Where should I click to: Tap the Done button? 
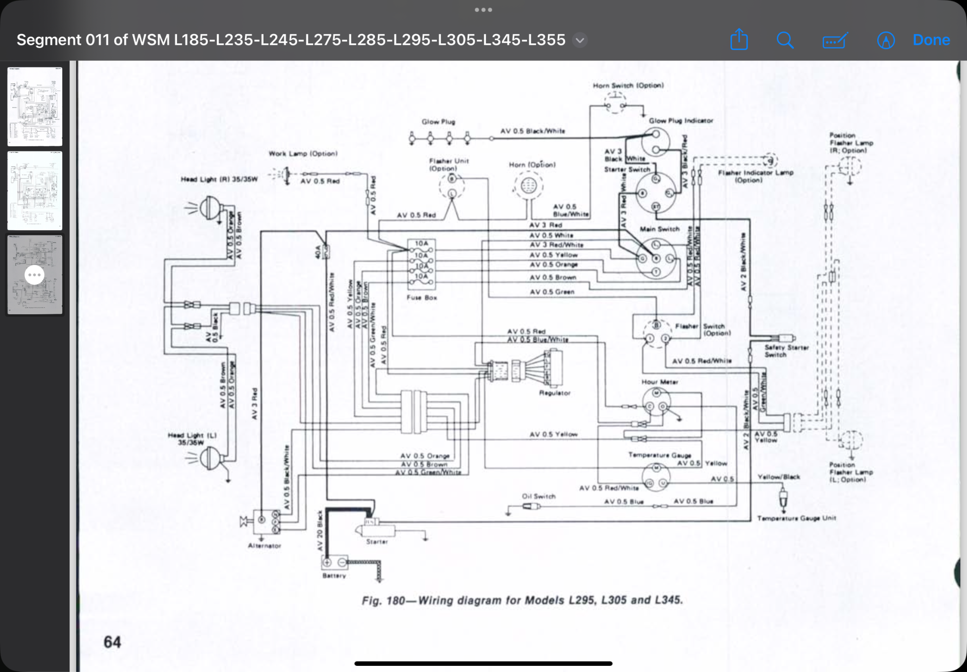931,40
